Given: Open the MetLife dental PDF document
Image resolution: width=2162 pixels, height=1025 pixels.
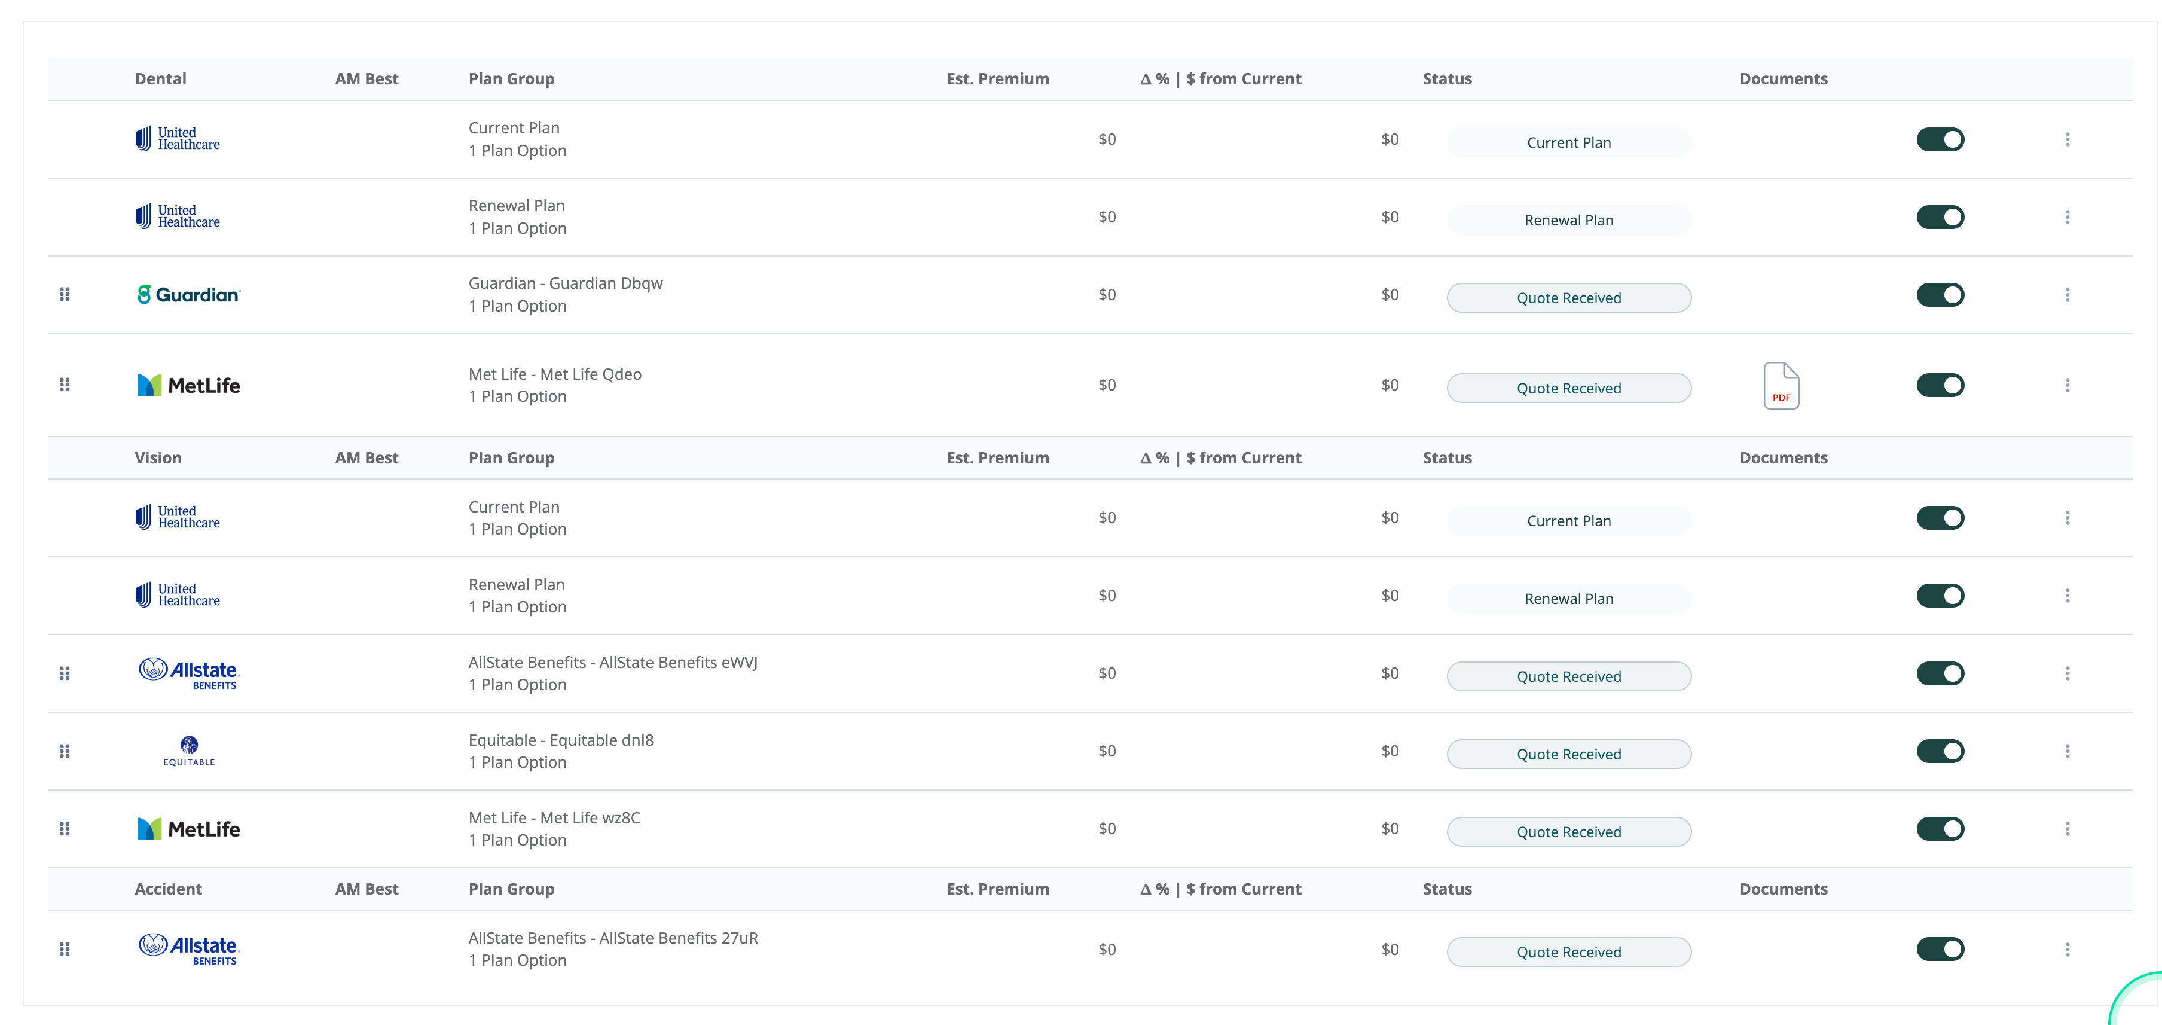Looking at the screenshot, I should click(x=1780, y=385).
